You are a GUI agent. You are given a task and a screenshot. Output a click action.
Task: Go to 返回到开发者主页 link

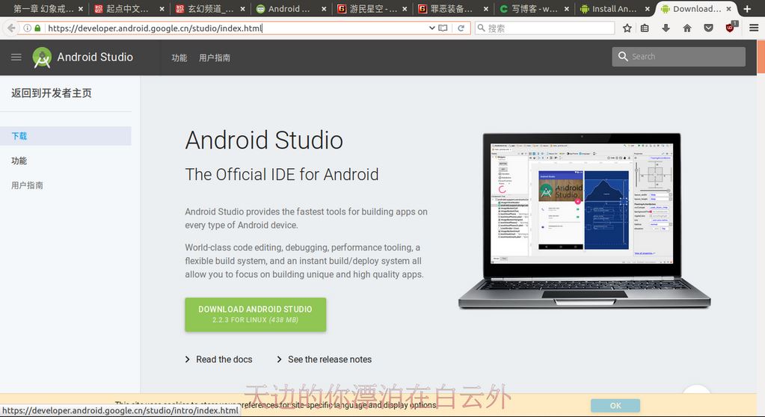pos(52,93)
